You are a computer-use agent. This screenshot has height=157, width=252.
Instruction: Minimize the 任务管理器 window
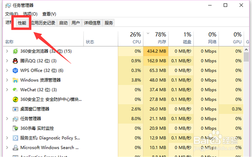[x=210, y=5]
